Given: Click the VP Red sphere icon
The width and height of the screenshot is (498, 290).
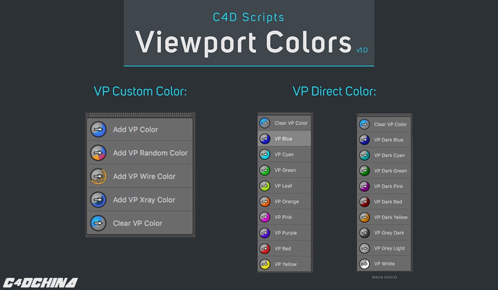Looking at the screenshot, I should coord(265,249).
